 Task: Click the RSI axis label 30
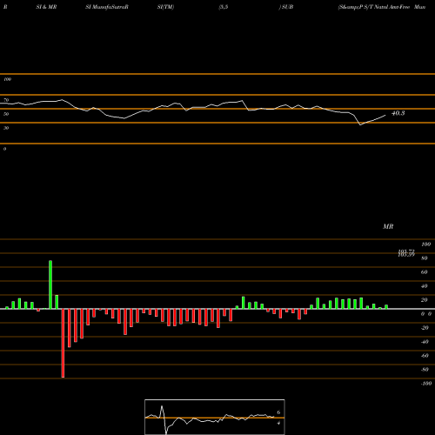coord(6,128)
